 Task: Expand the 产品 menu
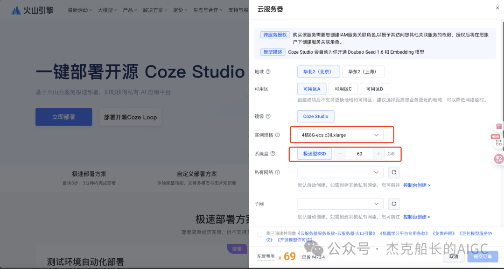(130, 10)
